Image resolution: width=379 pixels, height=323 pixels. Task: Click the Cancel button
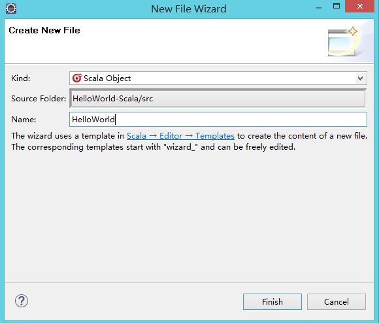tap(337, 301)
